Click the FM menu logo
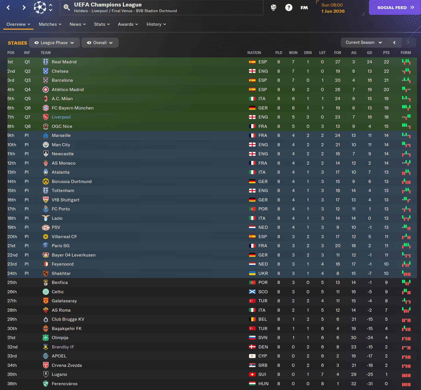The height and width of the screenshot is (390, 421). [304, 8]
